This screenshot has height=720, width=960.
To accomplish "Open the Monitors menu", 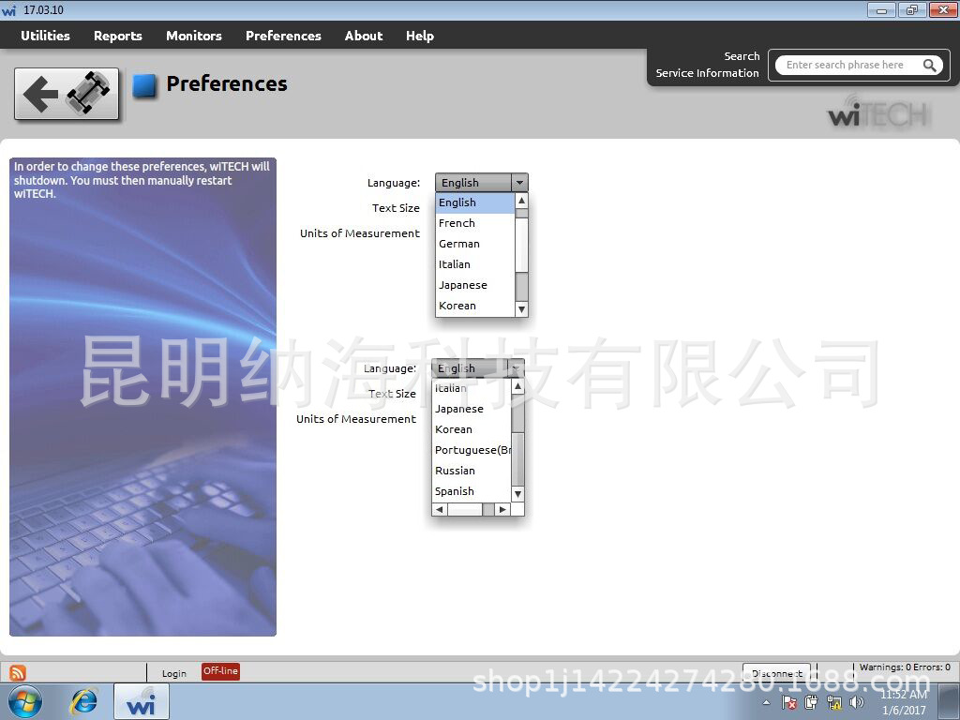I will (193, 36).
